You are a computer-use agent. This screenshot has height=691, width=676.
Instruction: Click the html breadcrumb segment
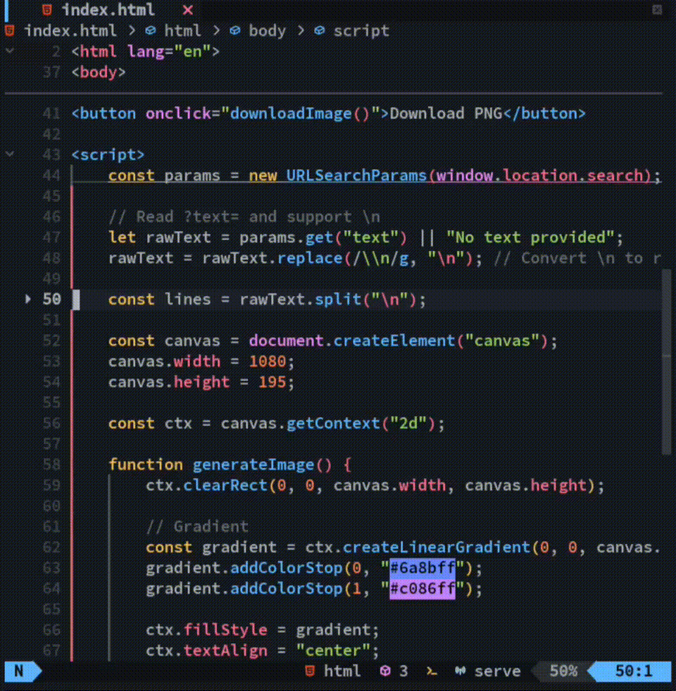click(x=182, y=31)
